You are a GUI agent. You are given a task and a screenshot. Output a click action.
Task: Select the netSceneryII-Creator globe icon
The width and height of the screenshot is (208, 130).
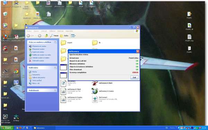(x=103, y=91)
